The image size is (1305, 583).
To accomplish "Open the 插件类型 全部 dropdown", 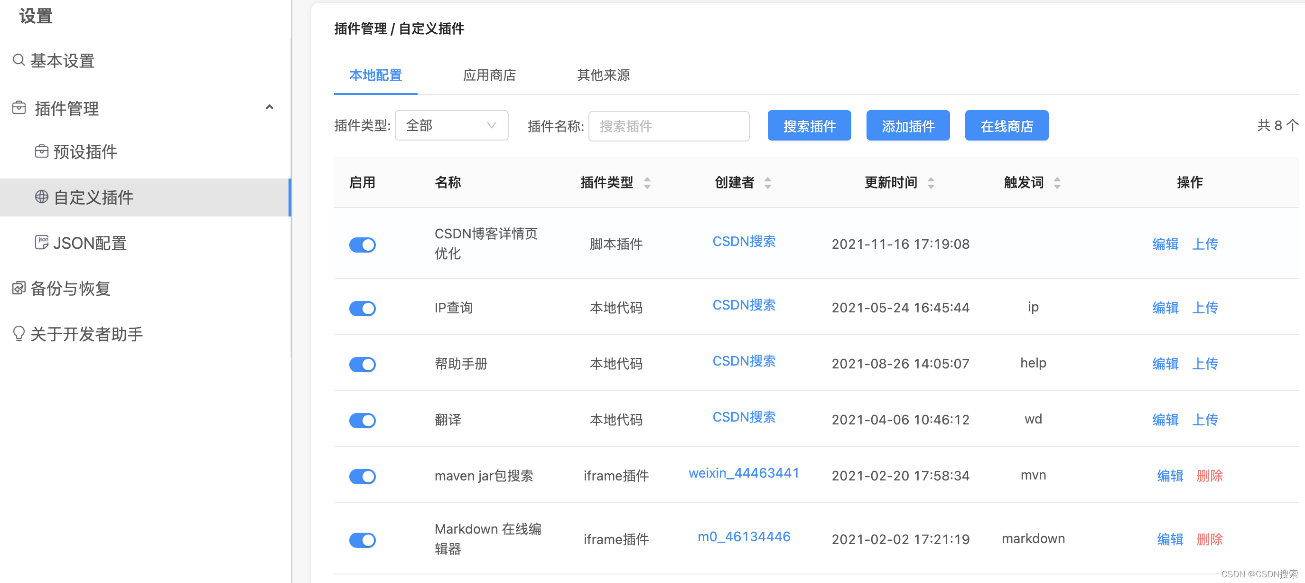I will pos(451,125).
